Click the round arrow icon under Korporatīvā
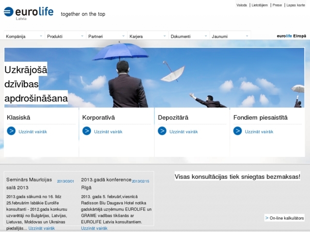The image size is (310, 232). coord(87,131)
